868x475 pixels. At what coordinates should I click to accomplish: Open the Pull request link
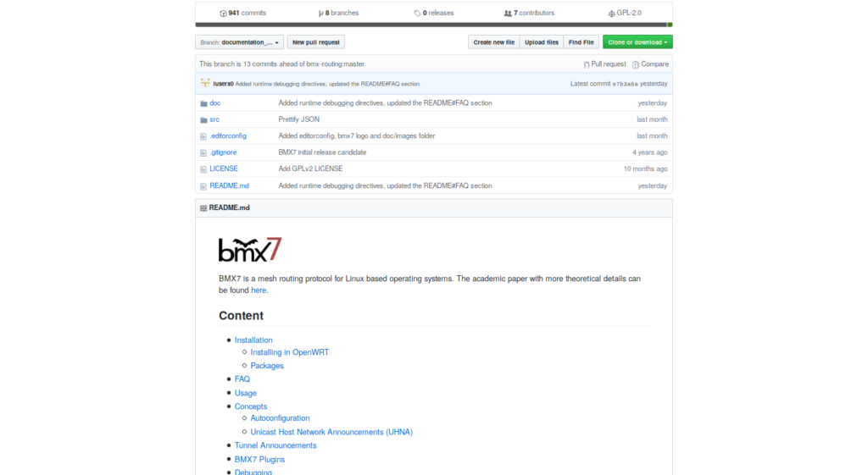pos(604,64)
